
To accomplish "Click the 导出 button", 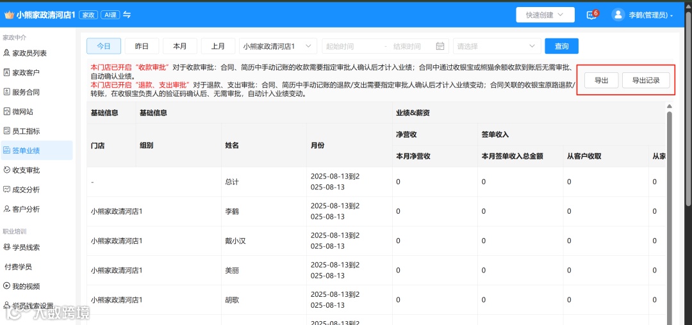I will 601,80.
